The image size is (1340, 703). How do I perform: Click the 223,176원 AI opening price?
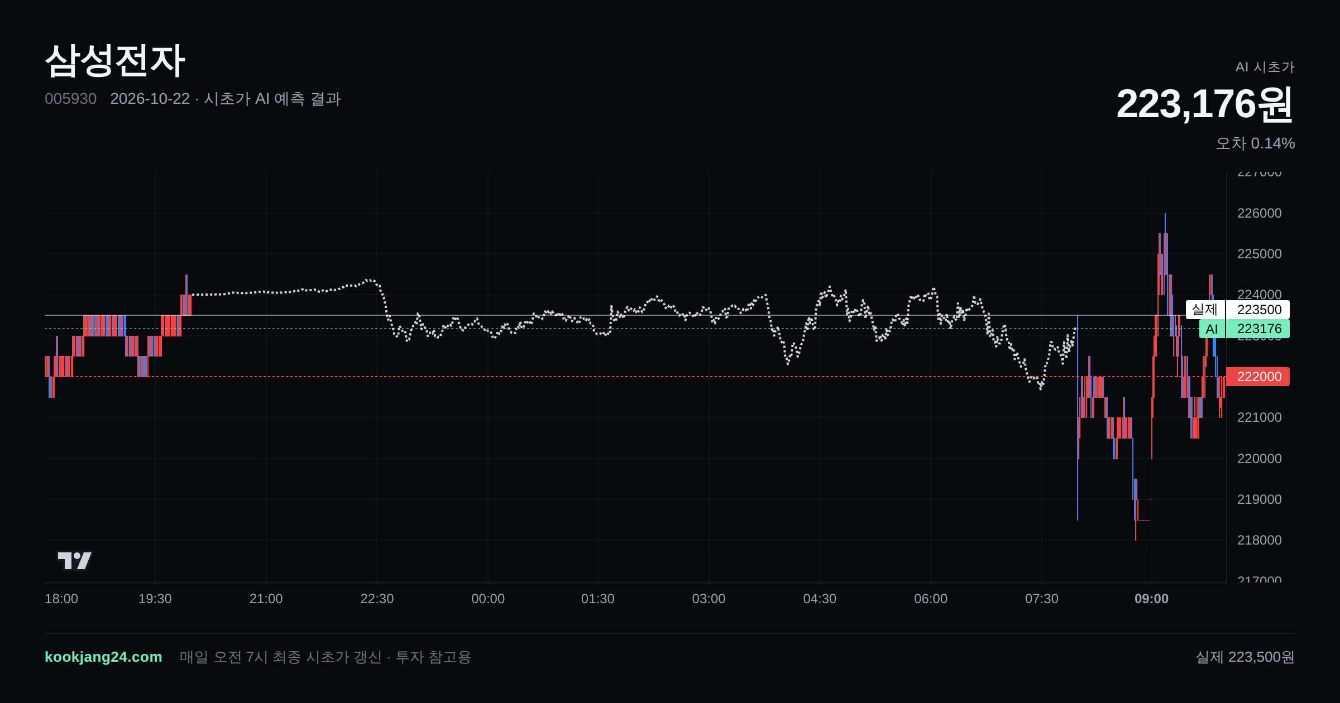point(1205,104)
